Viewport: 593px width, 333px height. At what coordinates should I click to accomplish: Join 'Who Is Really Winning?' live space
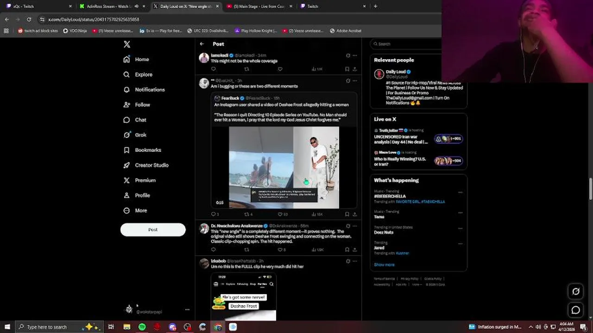[x=418, y=159]
